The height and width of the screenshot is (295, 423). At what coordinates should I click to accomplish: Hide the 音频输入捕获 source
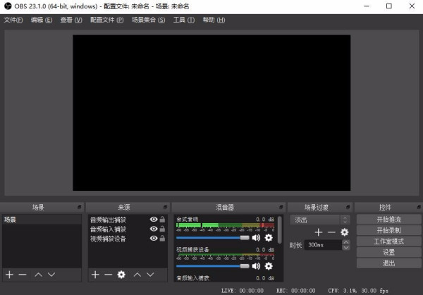pyautogui.click(x=154, y=229)
